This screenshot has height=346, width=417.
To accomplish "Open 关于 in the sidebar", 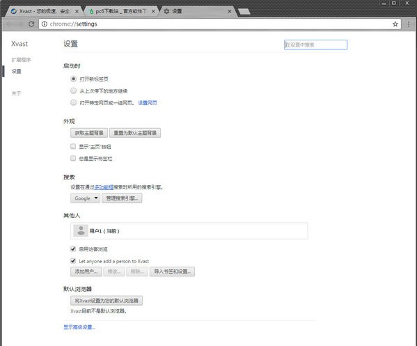I will [16, 93].
